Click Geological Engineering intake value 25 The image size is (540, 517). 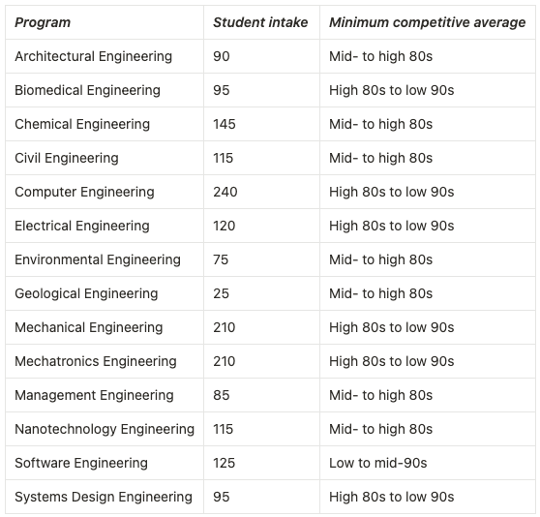click(x=221, y=293)
